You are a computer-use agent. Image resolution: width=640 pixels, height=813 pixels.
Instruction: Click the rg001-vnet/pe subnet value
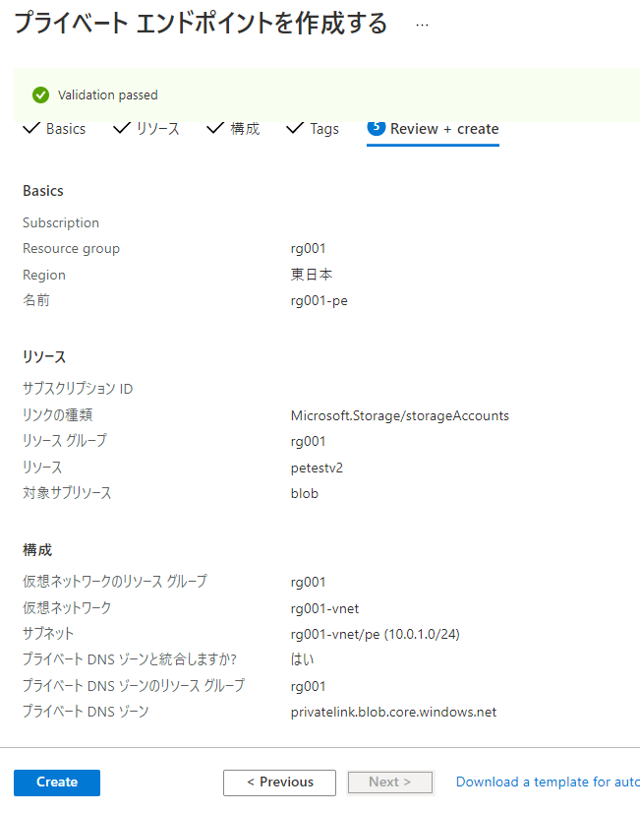click(375, 634)
